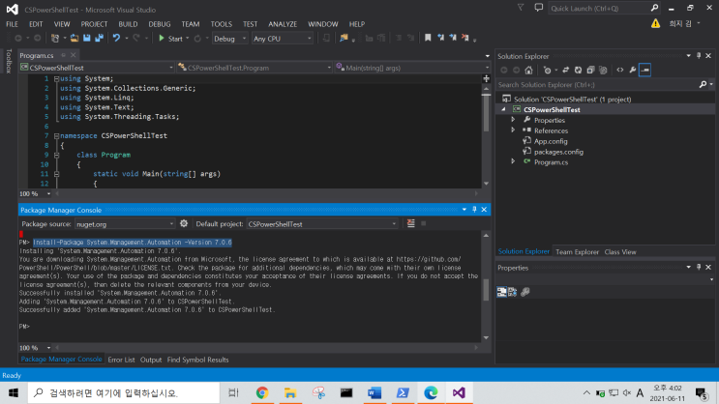Click the Solution Explorer search magnifier icon
The width and height of the screenshot is (719, 404).
tap(703, 85)
